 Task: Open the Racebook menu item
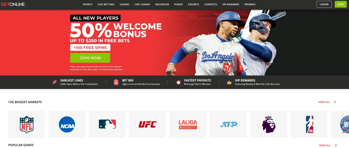pyautogui.click(x=162, y=4)
